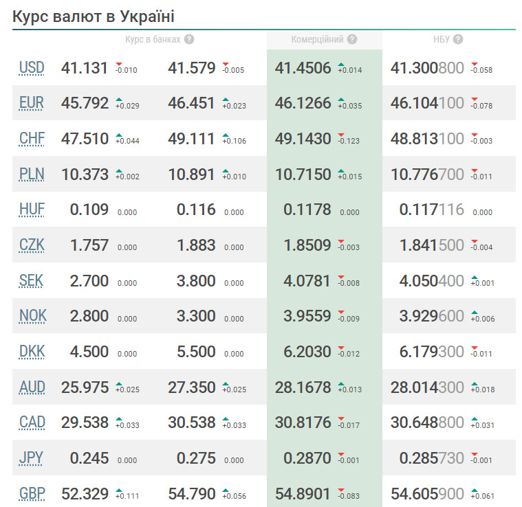522x507 pixels.
Task: Select the НБУ column header
Action: (x=441, y=40)
